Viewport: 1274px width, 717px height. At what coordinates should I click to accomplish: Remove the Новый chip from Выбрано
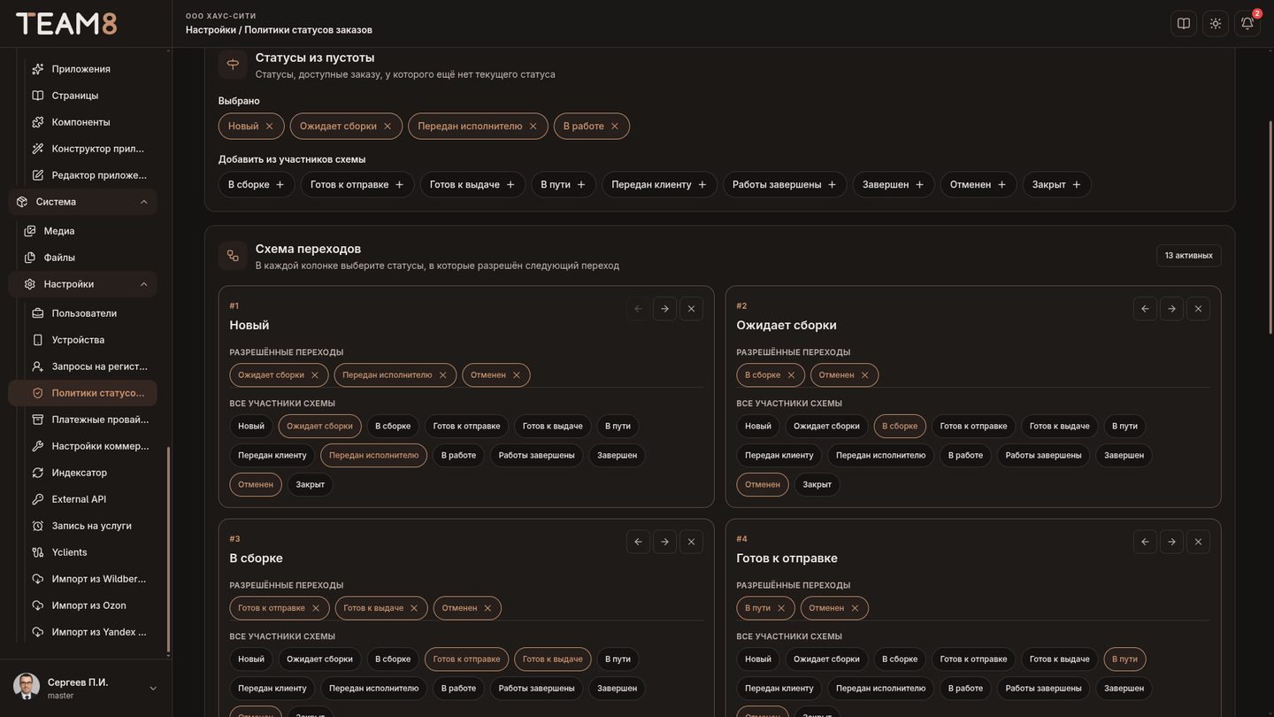[x=270, y=127]
